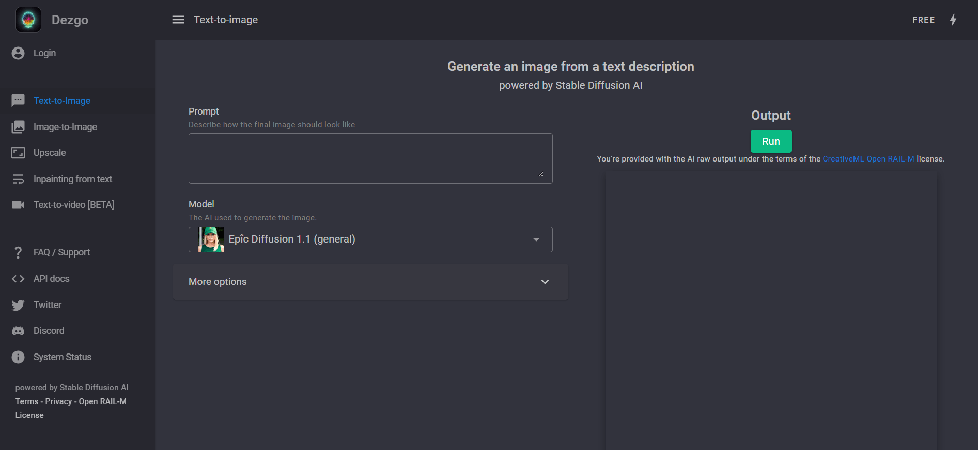Click the empty Output image area
This screenshot has width=978, height=450.
[x=771, y=310]
